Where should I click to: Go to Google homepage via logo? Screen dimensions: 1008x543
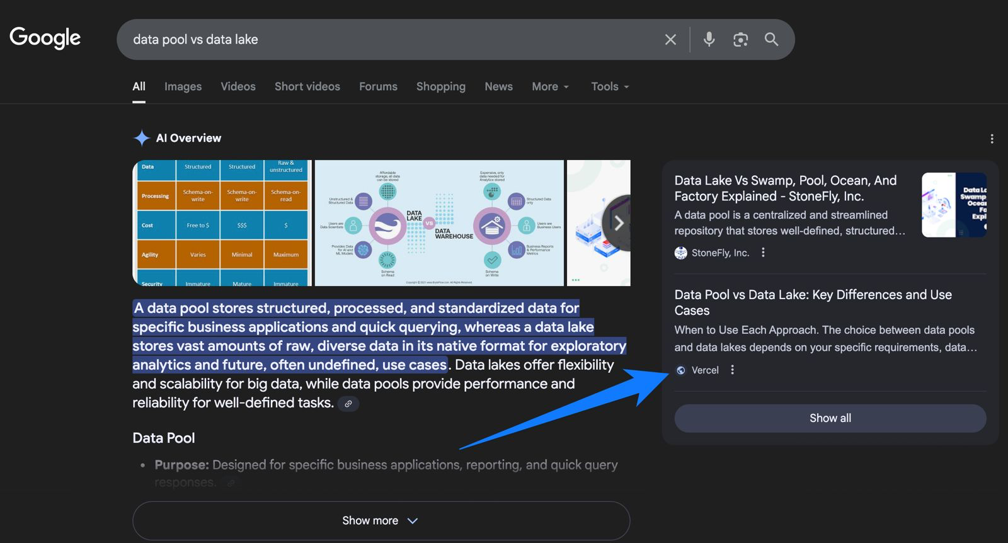pos(45,38)
